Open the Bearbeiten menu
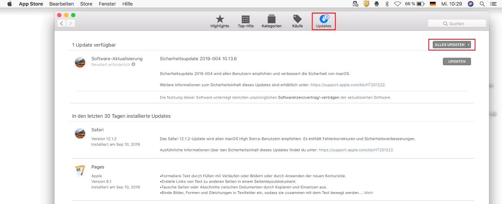This screenshot has width=502, height=204. [62, 4]
